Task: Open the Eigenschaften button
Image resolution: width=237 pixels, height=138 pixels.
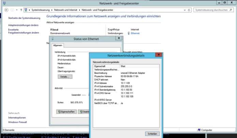Action: click(x=66, y=111)
